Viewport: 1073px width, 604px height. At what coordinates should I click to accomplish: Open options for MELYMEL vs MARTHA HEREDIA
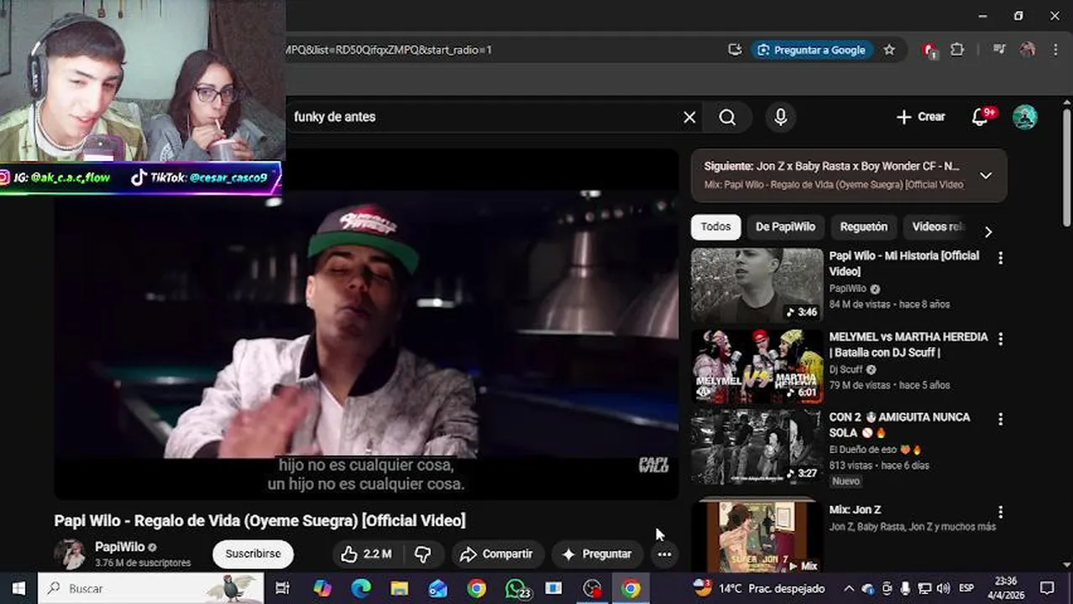click(1000, 339)
